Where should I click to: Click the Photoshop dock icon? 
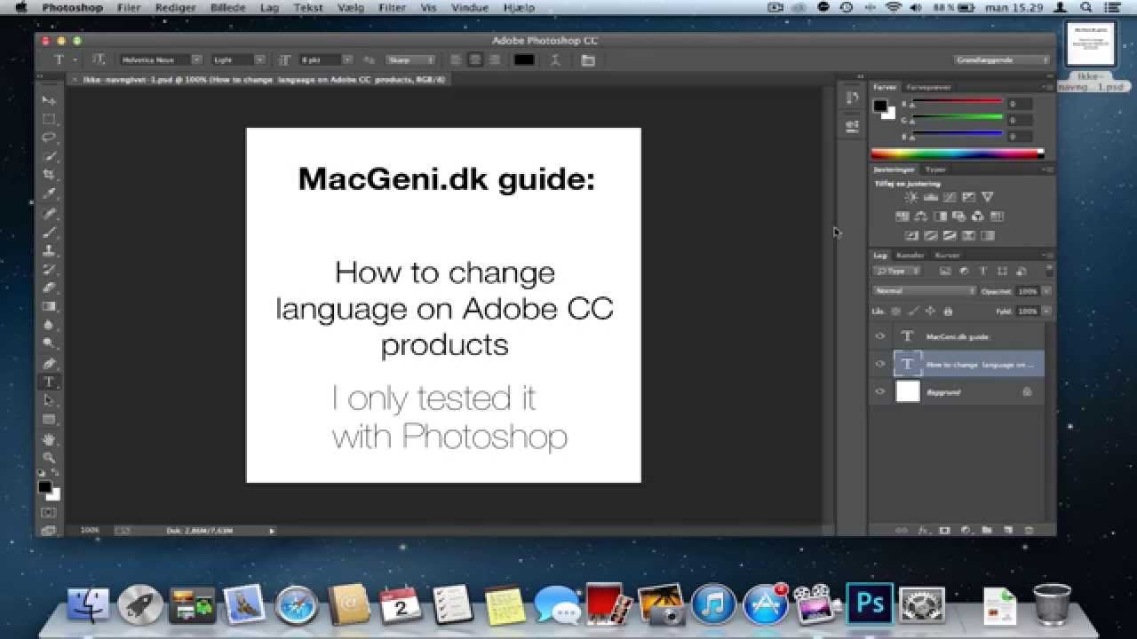(x=869, y=605)
